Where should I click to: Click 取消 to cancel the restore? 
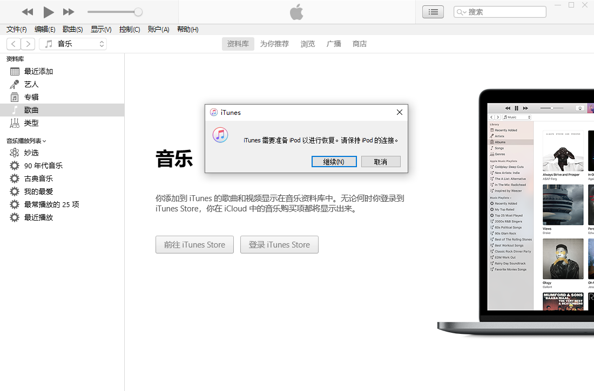click(x=381, y=162)
